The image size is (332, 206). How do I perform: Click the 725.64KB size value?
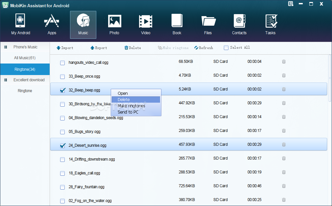[187, 186]
